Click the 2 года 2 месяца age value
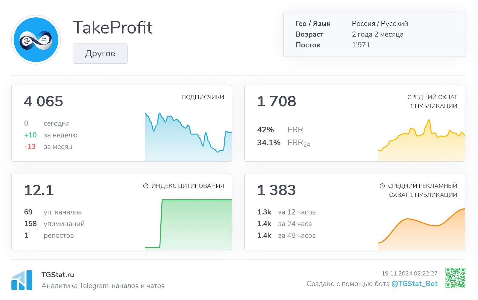 pyautogui.click(x=378, y=34)
